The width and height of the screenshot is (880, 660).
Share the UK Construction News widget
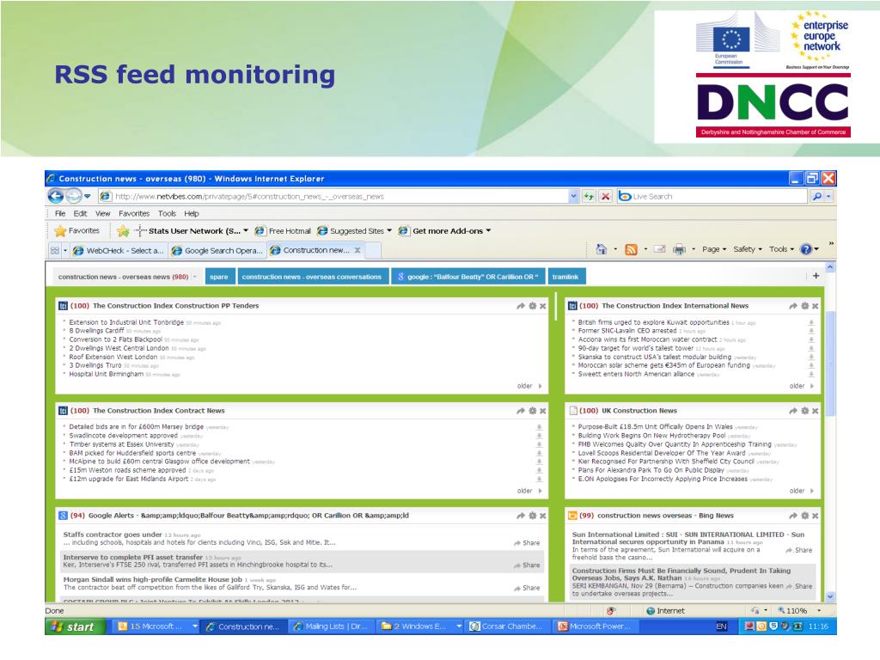coord(792,411)
